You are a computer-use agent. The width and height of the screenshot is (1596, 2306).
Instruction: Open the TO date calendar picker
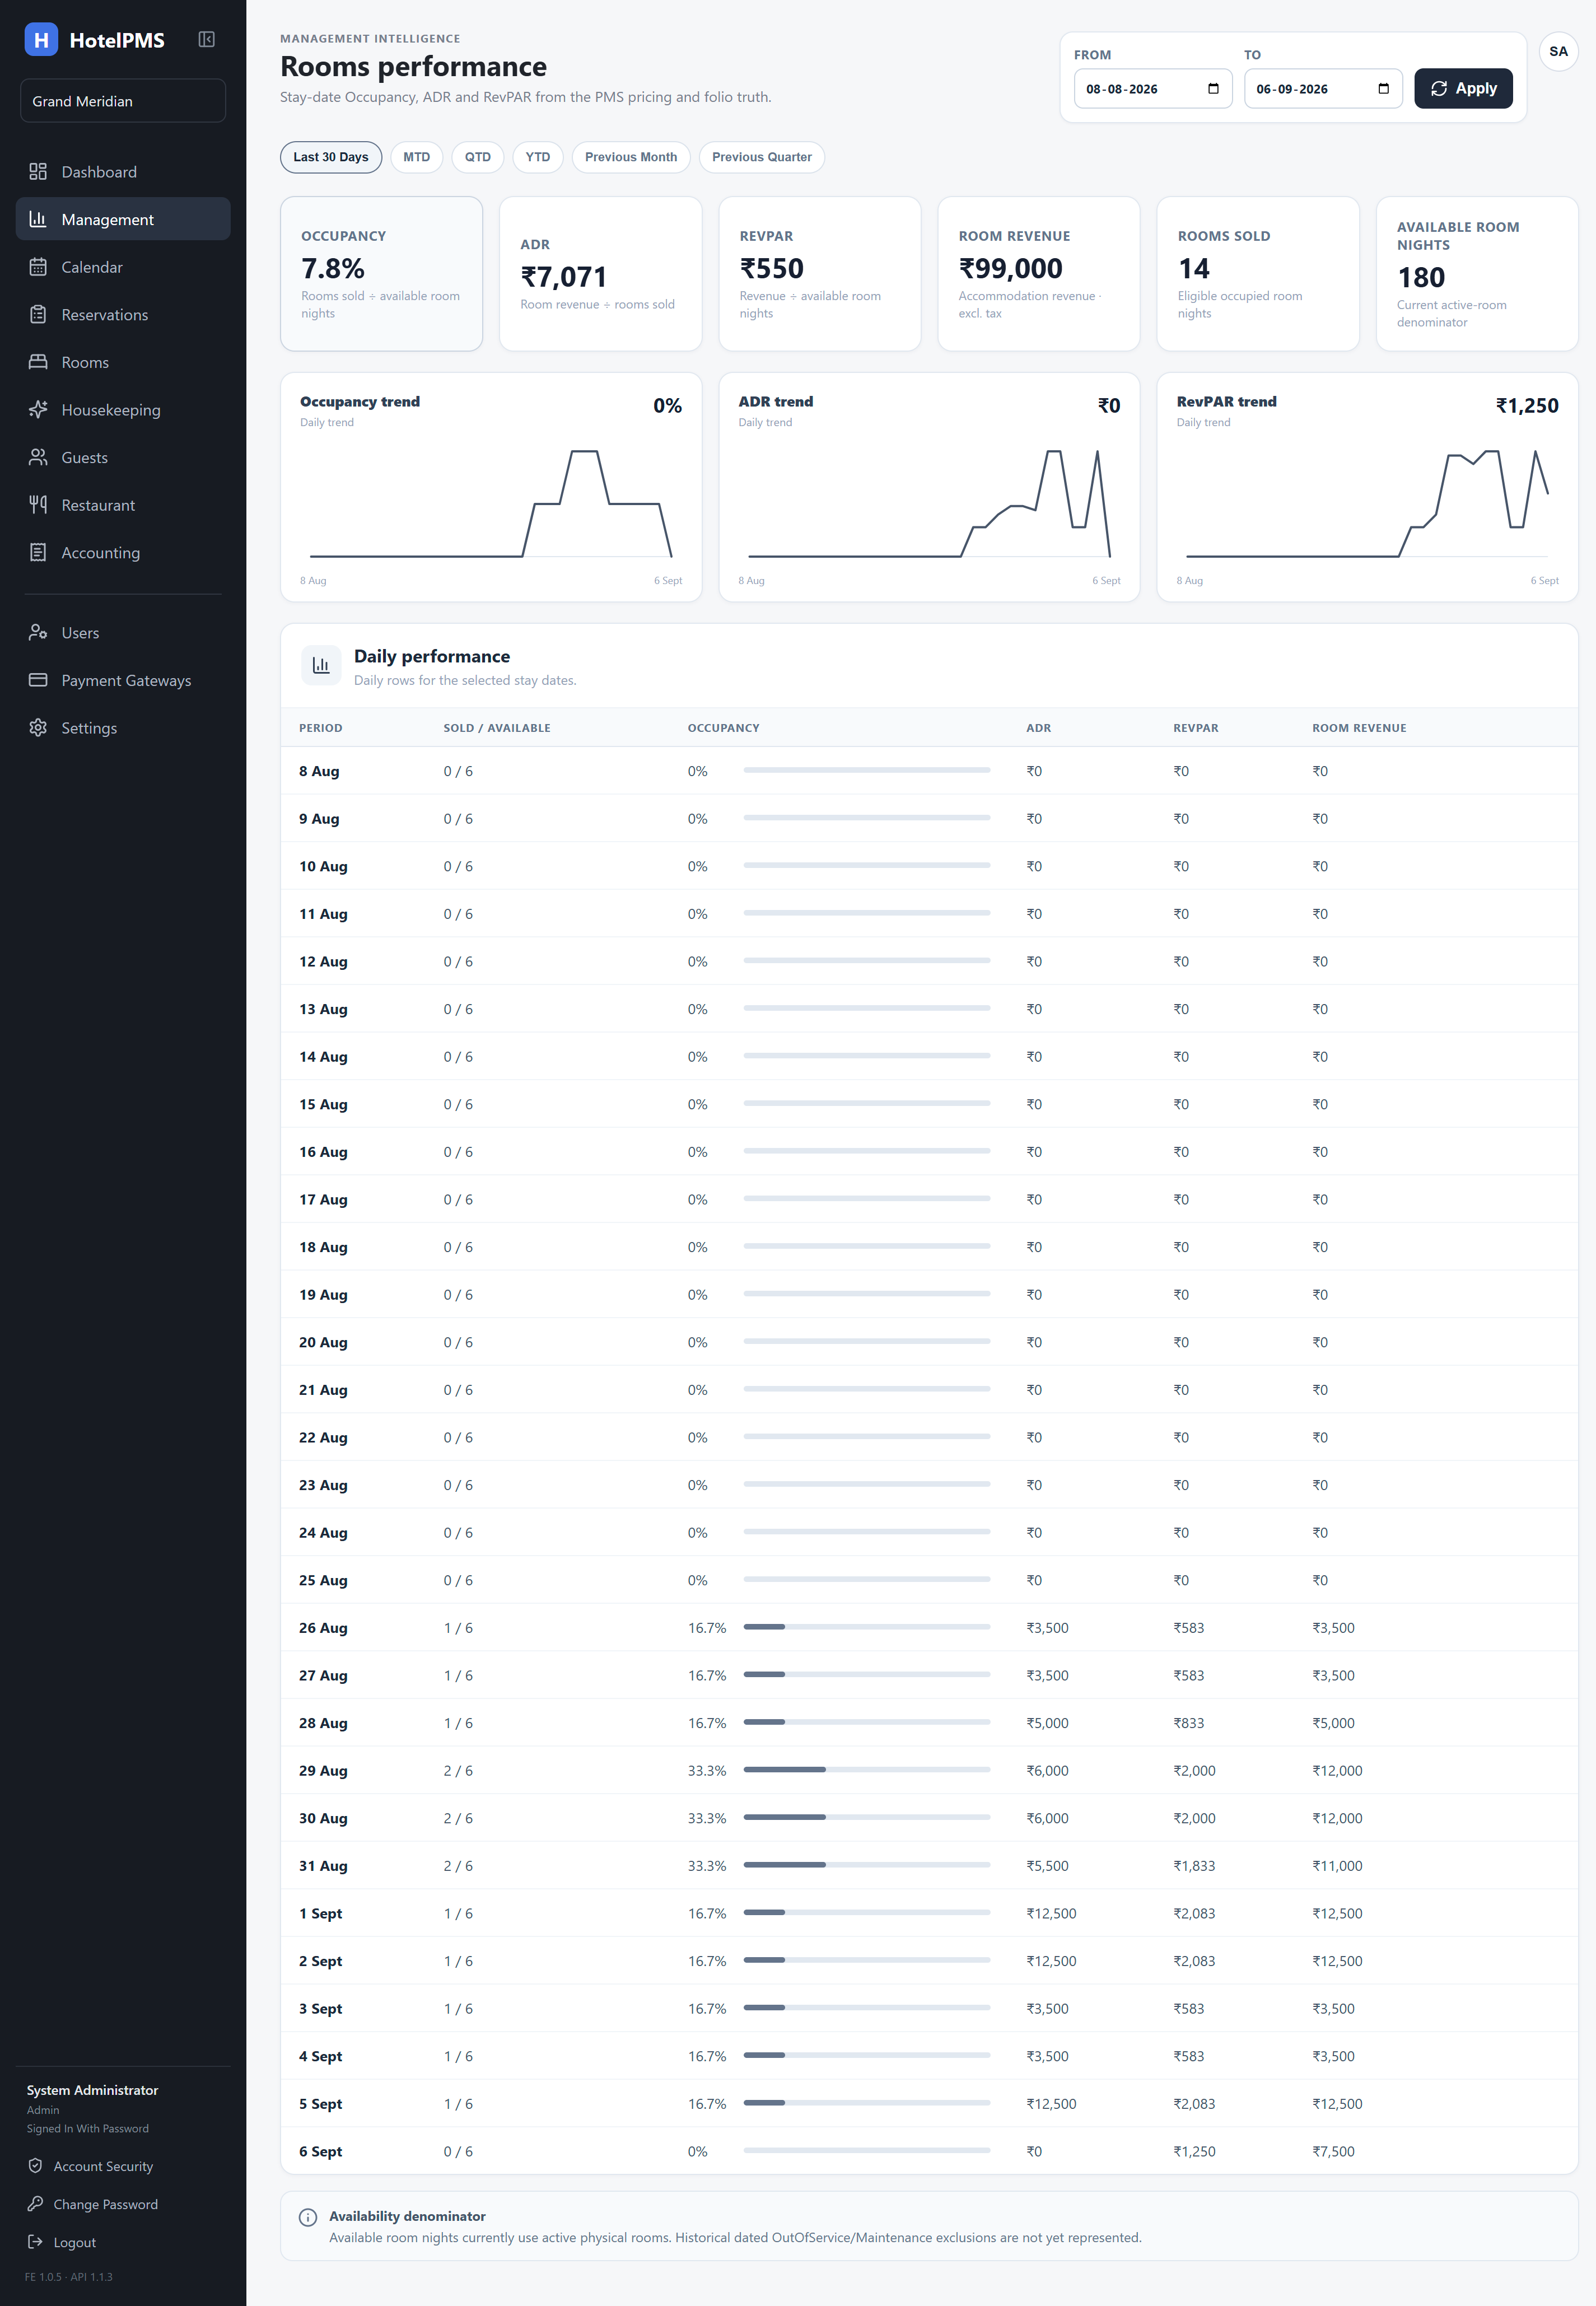1383,89
